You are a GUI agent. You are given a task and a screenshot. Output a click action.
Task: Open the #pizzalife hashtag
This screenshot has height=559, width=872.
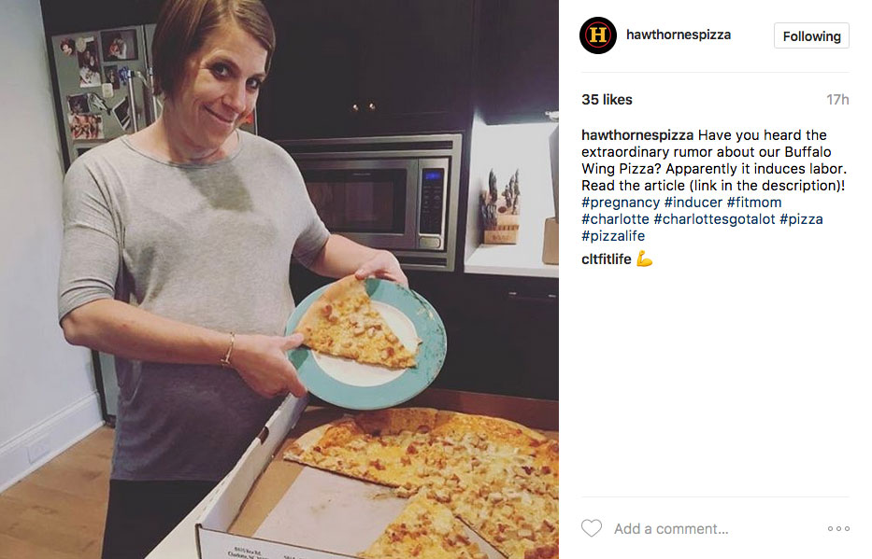click(614, 235)
